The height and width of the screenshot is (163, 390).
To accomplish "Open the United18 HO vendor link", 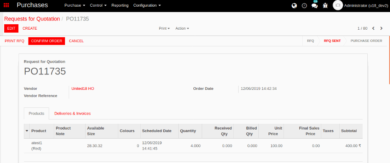I will point(83,89).
